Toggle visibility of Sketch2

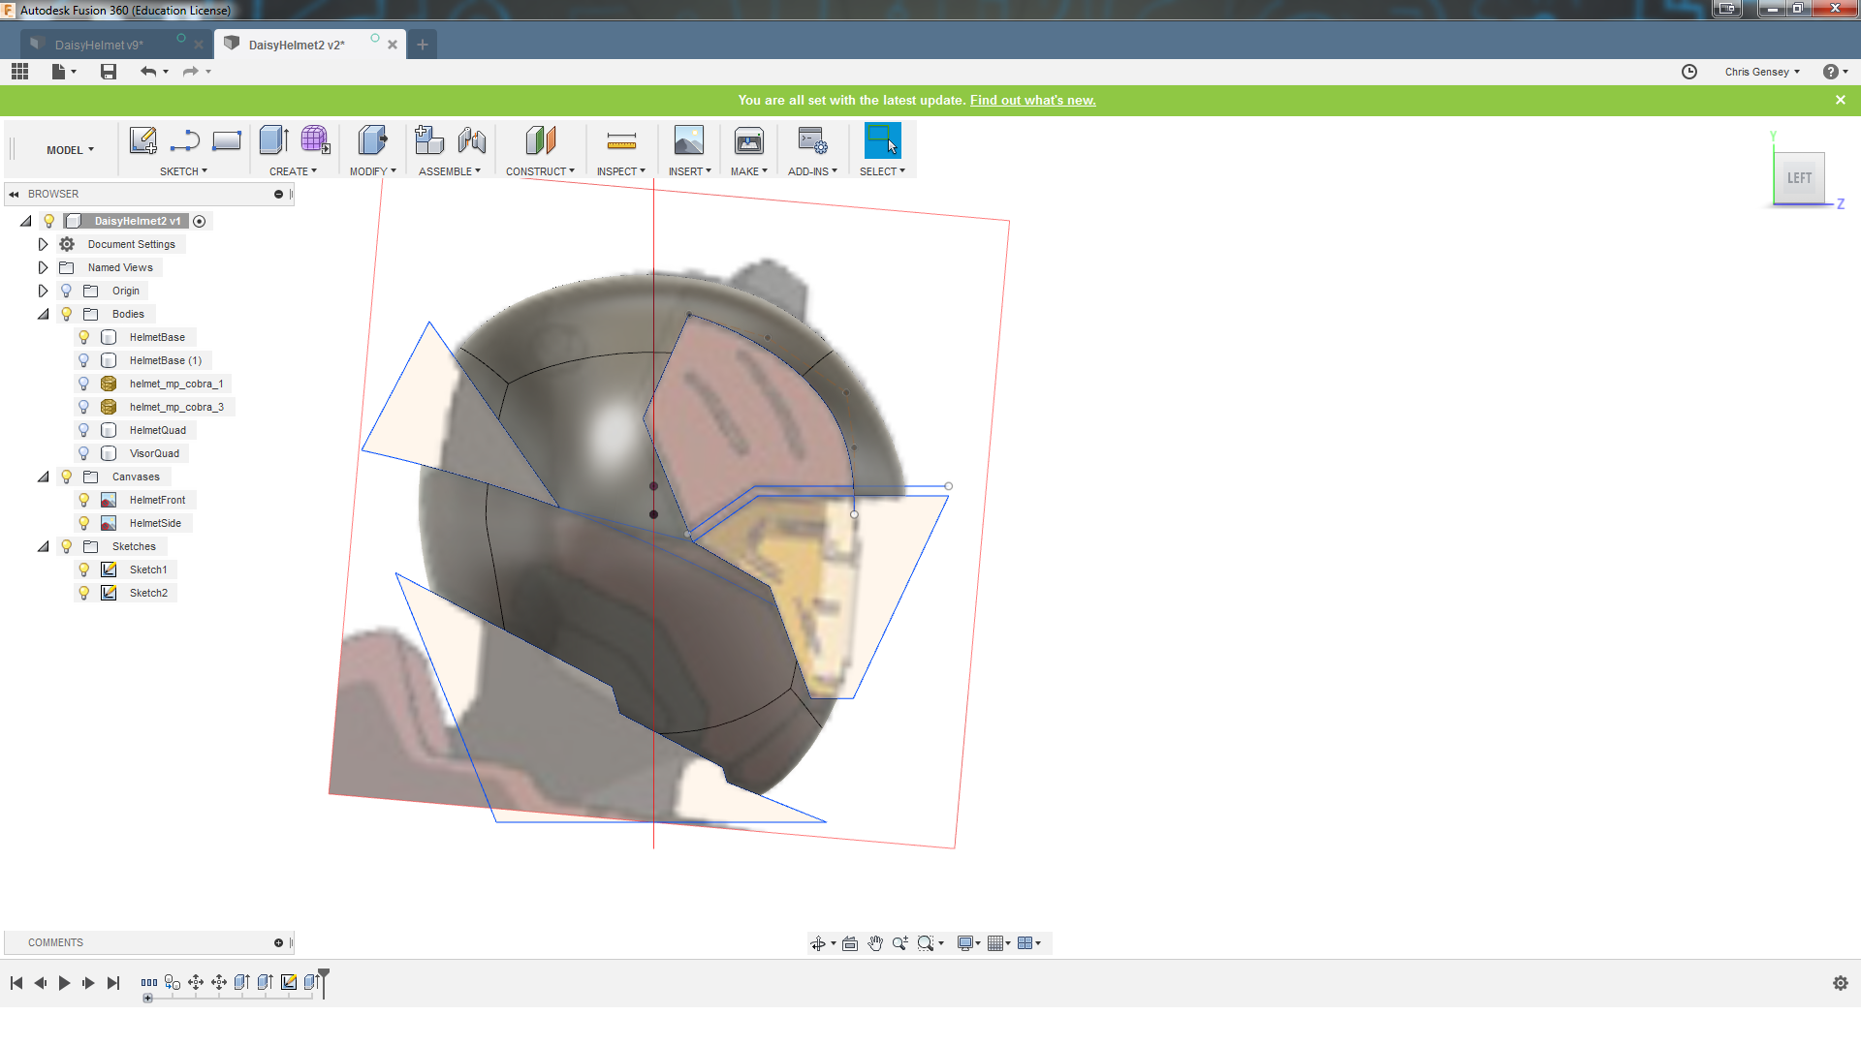tap(84, 593)
